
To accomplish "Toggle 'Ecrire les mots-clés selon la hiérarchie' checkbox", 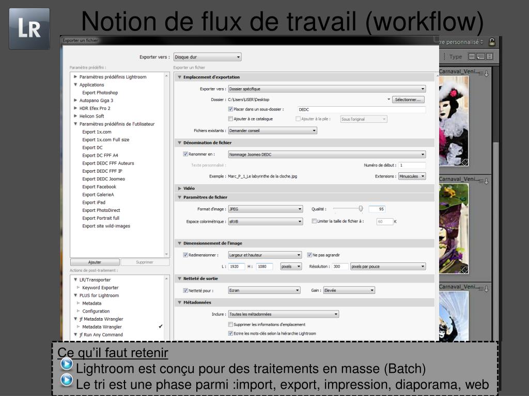I will coord(231,334).
